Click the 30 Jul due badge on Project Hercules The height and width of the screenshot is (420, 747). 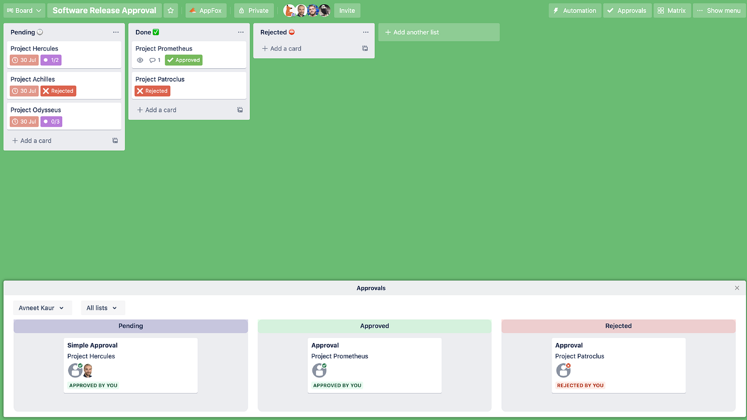(24, 60)
